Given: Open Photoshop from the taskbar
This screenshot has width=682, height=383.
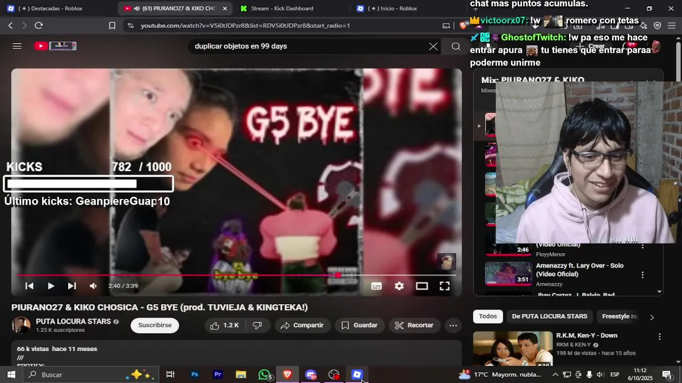Looking at the screenshot, I should [x=194, y=374].
